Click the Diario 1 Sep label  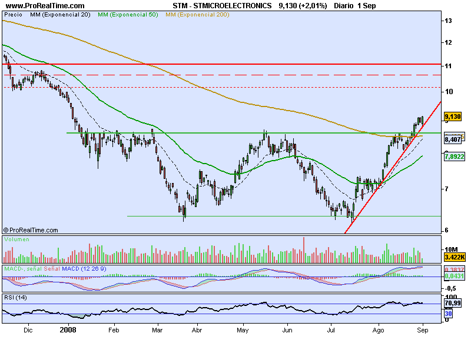(355, 6)
